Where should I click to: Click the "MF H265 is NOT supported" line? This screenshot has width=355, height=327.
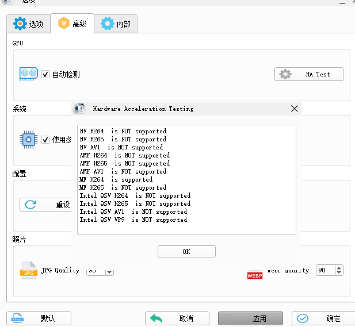click(x=123, y=187)
